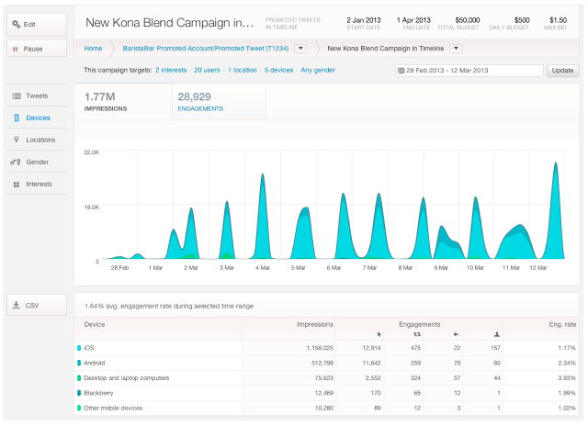Click the Locations pin icon

click(x=17, y=140)
